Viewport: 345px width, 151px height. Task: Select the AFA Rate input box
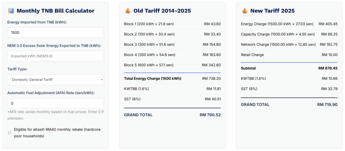click(56, 103)
